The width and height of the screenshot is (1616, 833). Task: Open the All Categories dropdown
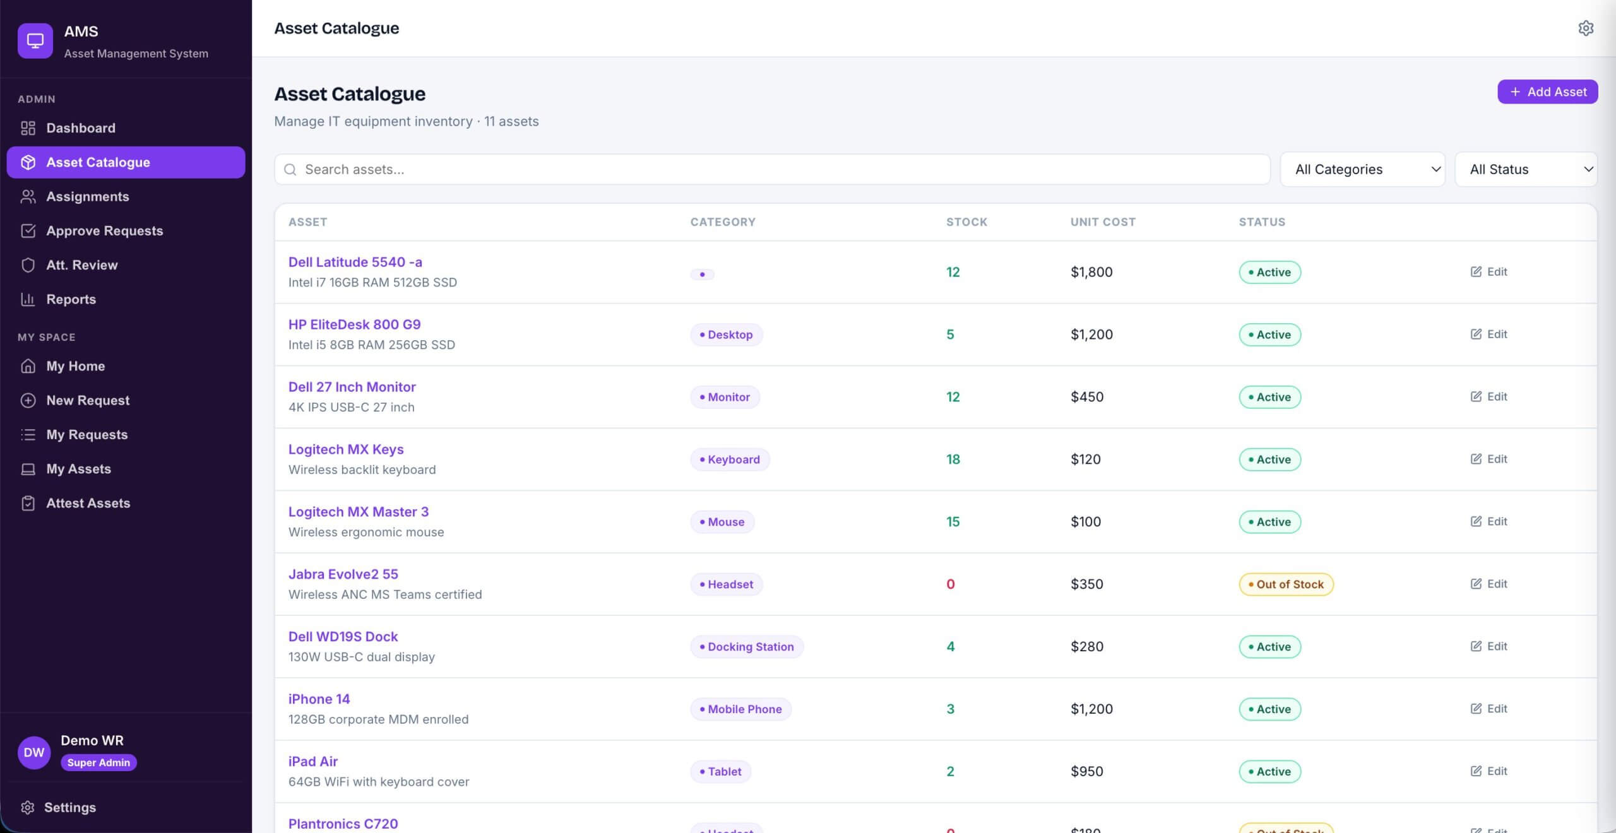point(1363,169)
